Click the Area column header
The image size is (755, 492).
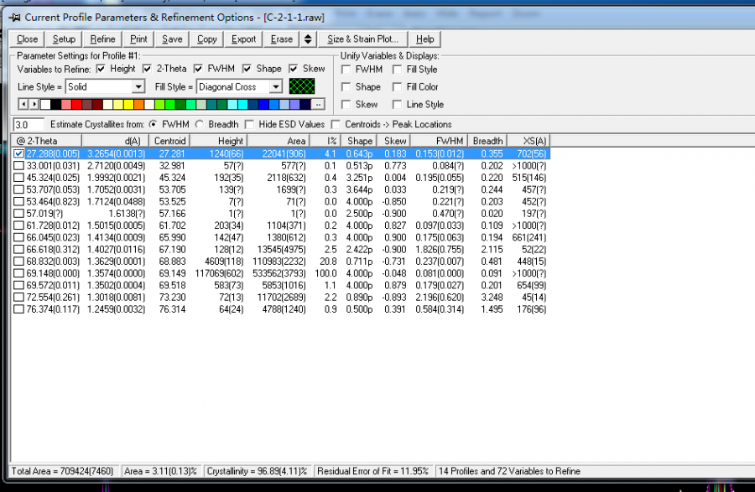279,141
